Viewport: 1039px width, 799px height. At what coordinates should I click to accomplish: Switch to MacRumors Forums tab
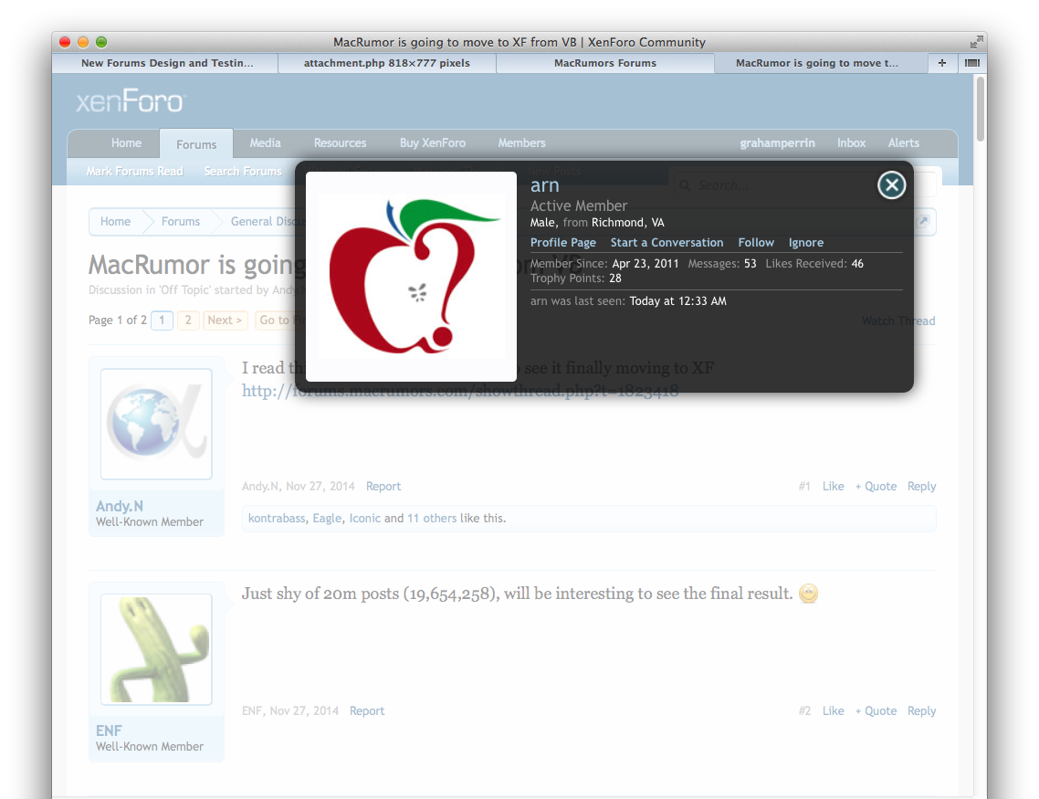pyautogui.click(x=605, y=63)
